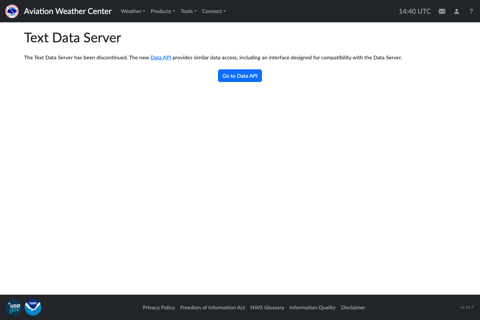Open the contact envelope icon
Viewport: 480px width, 320px height.
click(442, 11)
